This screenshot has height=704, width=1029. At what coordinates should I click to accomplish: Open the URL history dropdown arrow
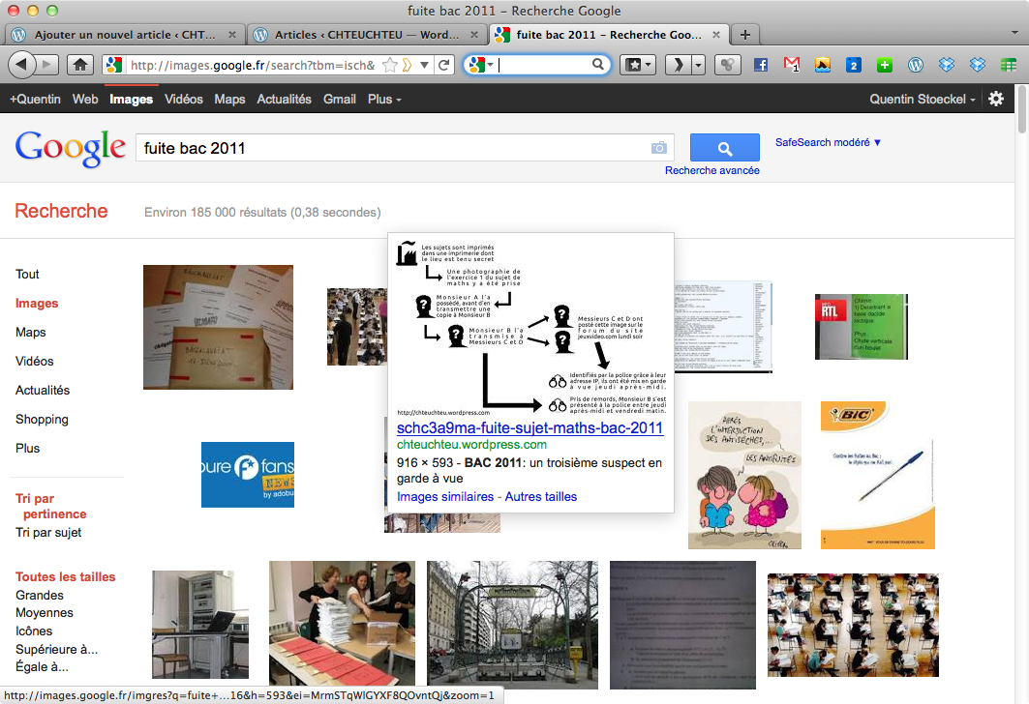coord(425,65)
